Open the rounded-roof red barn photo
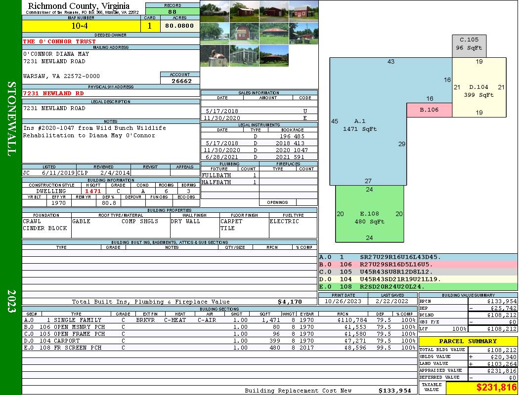 point(244,34)
